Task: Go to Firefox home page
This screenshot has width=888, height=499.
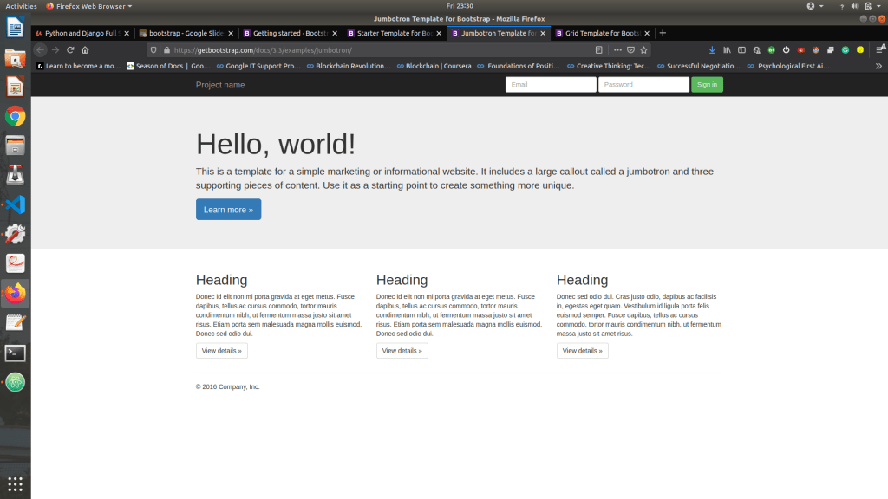Action: tap(85, 50)
